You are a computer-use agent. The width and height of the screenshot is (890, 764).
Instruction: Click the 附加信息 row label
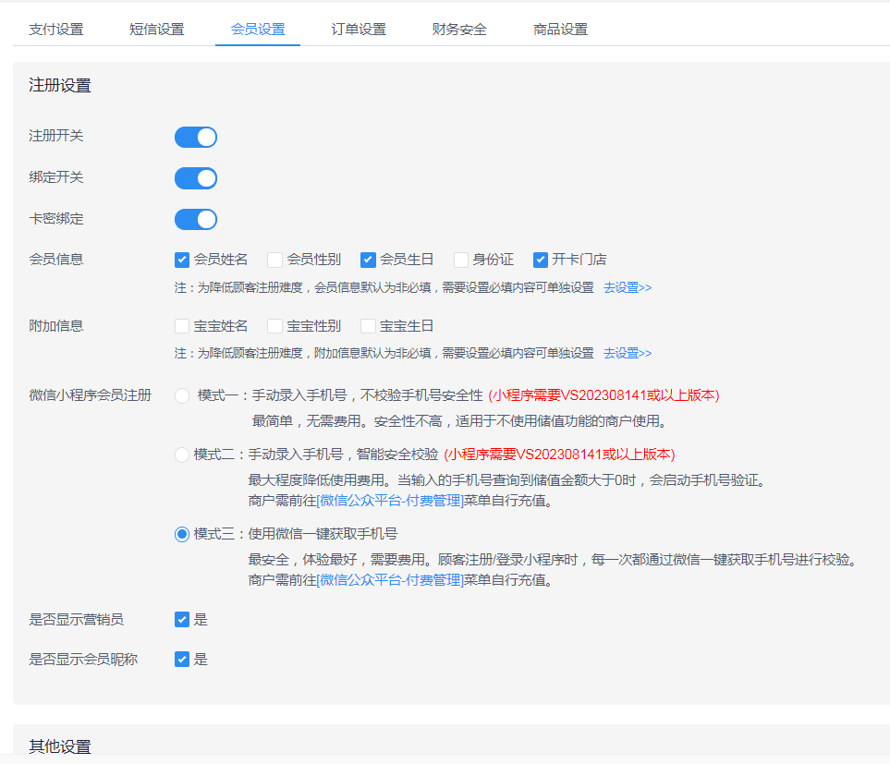click(56, 325)
